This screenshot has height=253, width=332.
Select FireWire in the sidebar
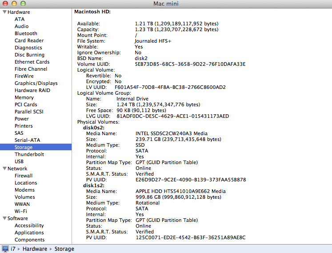(24, 76)
